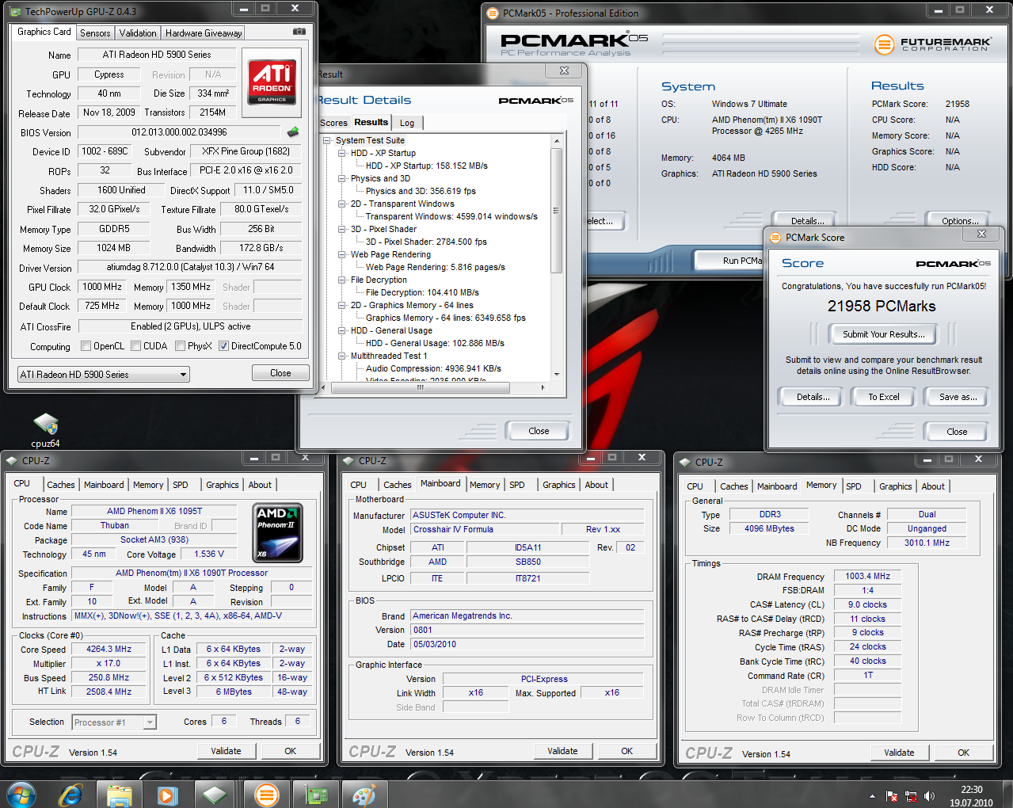Click the Save as... button

[958, 397]
